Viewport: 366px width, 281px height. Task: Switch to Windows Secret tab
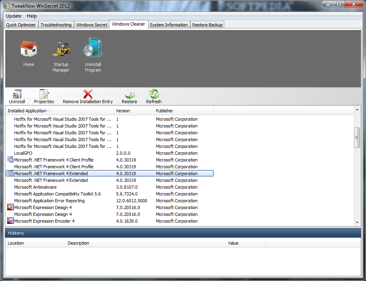point(92,25)
